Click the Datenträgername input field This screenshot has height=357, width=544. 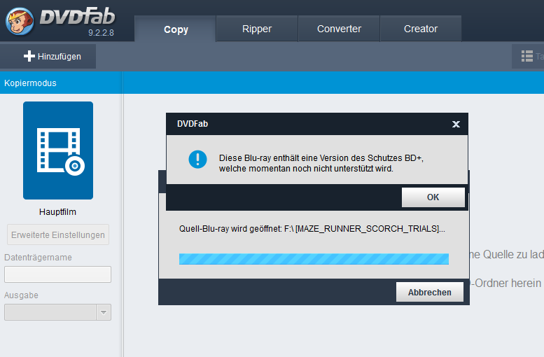[x=57, y=274]
